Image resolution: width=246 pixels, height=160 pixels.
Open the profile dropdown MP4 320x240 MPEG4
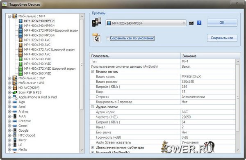click(146, 23)
